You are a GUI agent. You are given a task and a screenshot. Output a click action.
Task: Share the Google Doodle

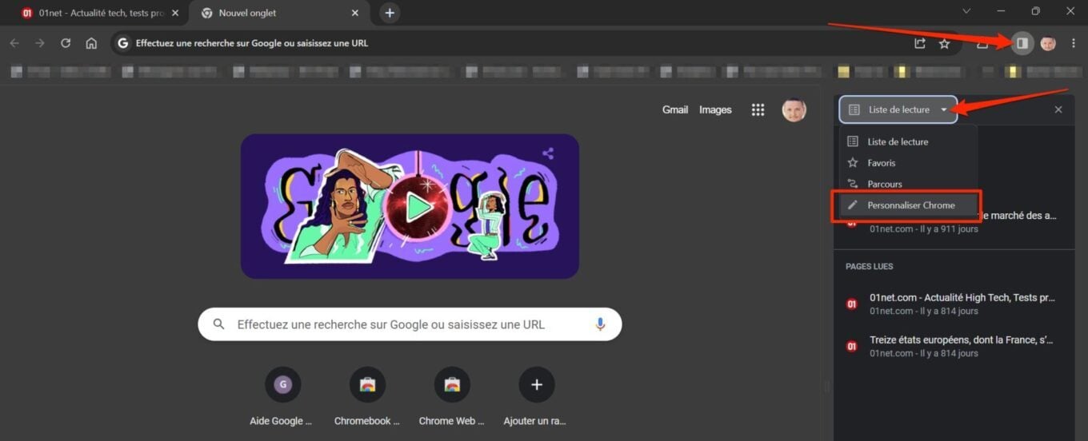click(x=548, y=153)
